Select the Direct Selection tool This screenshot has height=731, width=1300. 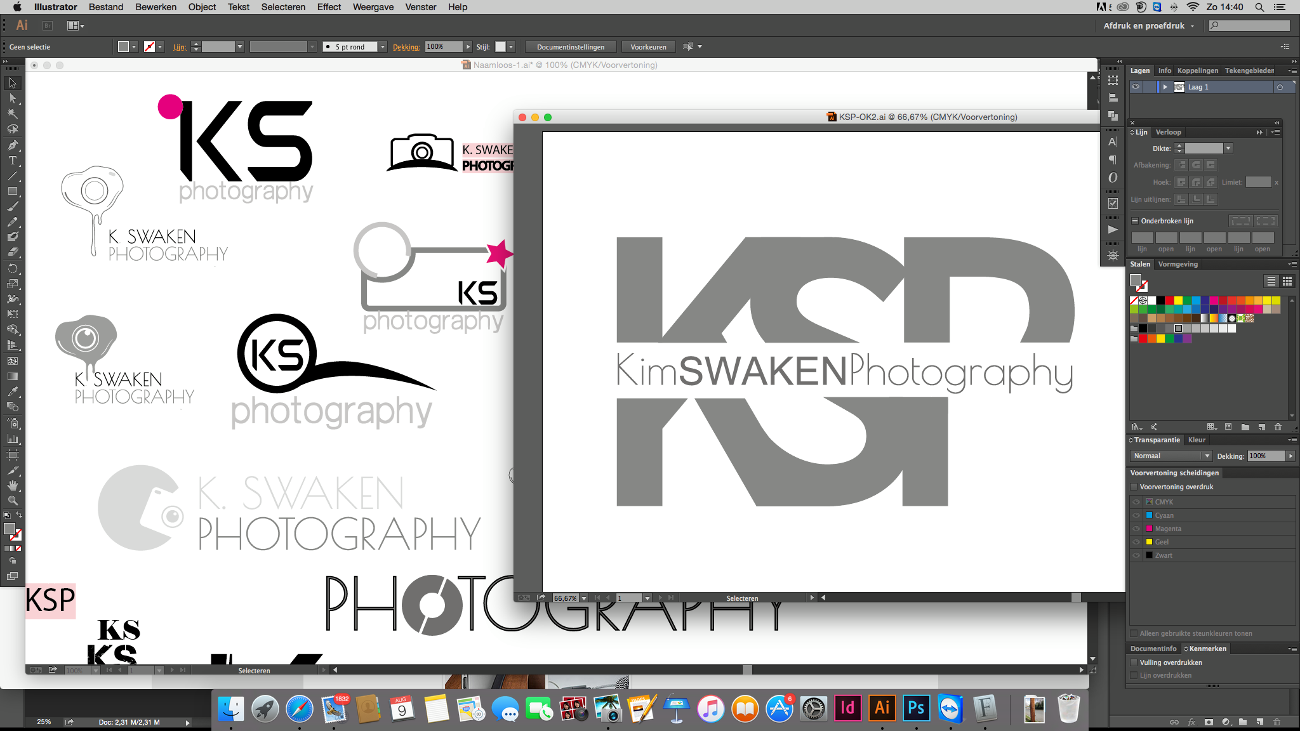pyautogui.click(x=12, y=98)
